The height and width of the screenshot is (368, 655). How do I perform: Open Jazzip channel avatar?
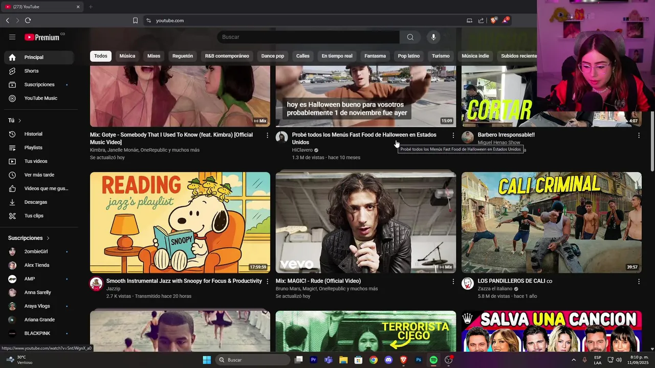(x=96, y=284)
